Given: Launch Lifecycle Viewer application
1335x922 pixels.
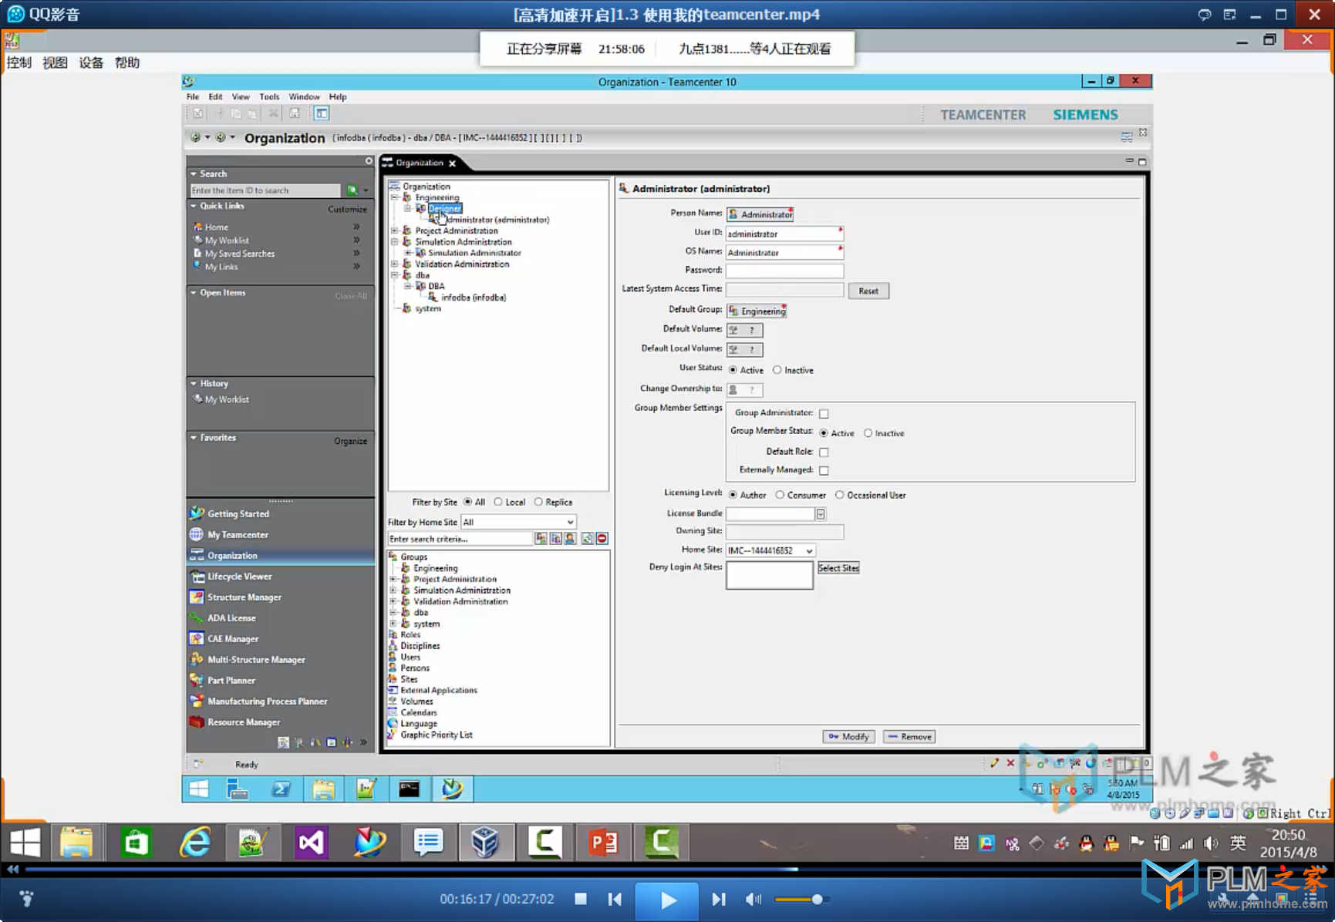Looking at the screenshot, I should click(239, 576).
